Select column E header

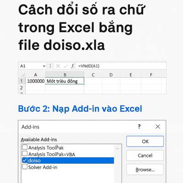[131, 75]
